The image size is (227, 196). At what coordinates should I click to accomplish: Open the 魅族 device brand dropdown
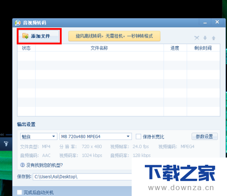[x=39, y=136]
